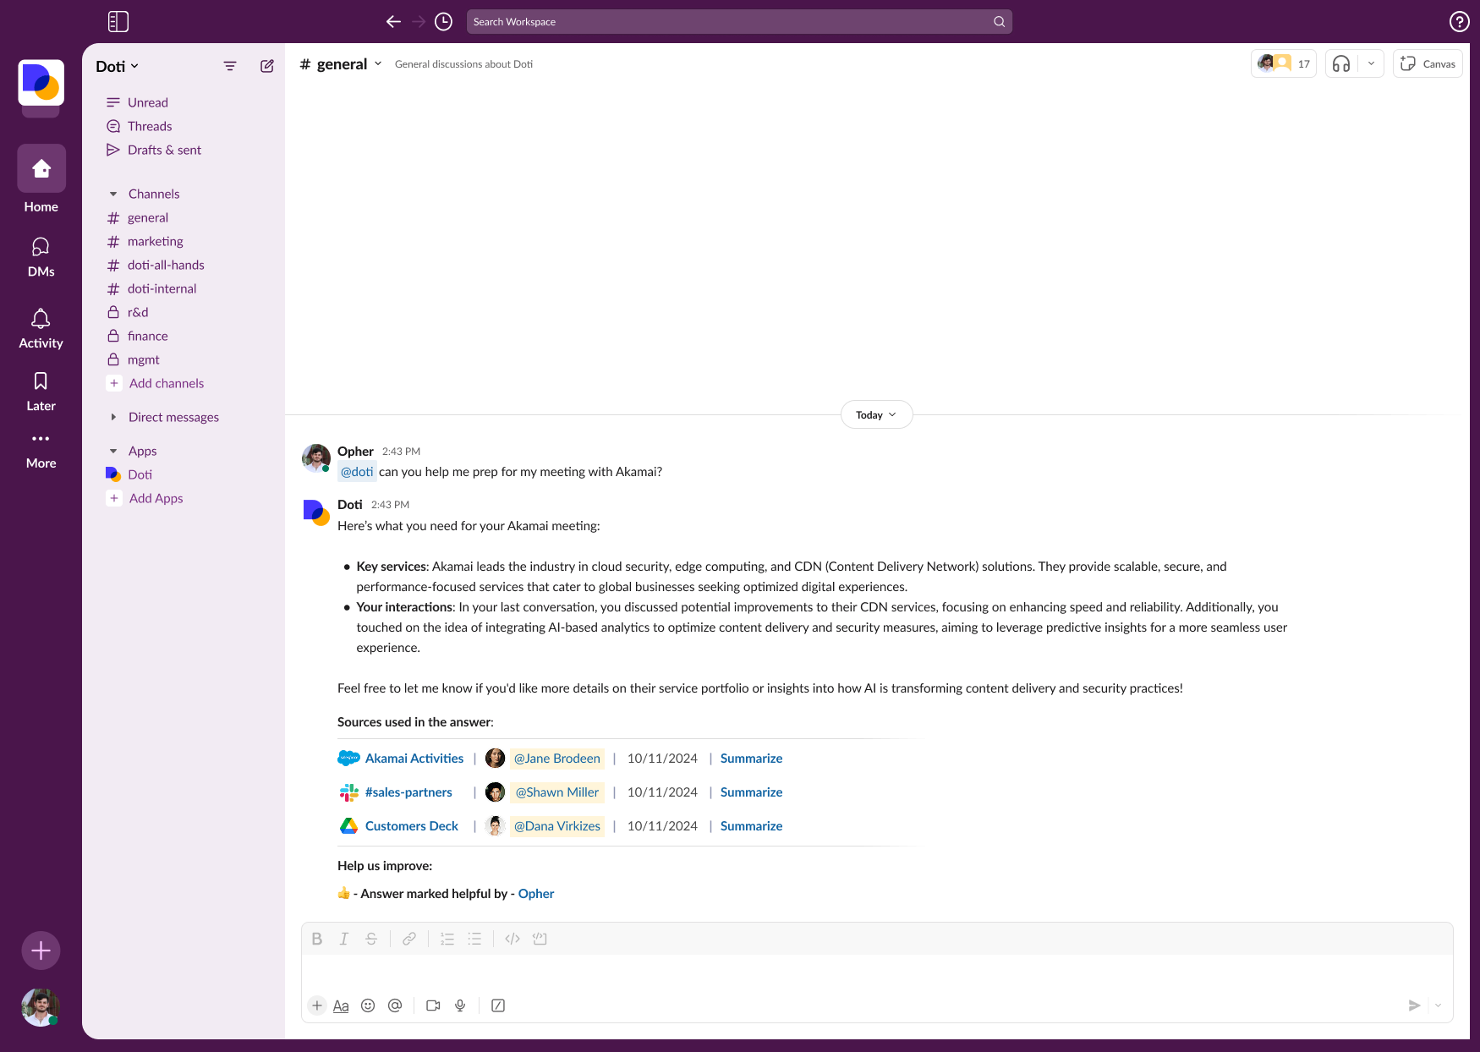
Task: Click Summarize for Customers Deck source
Action: coord(751,826)
